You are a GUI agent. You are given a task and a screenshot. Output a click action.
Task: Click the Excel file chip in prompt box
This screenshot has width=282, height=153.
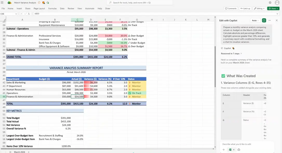[x=230, y=150]
